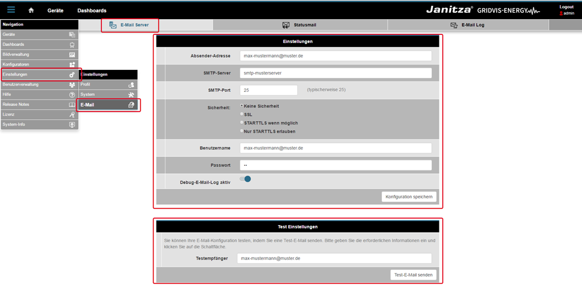Image resolution: width=582 pixels, height=285 pixels.
Task: Click the Profil user icon
Action: pos(131,84)
